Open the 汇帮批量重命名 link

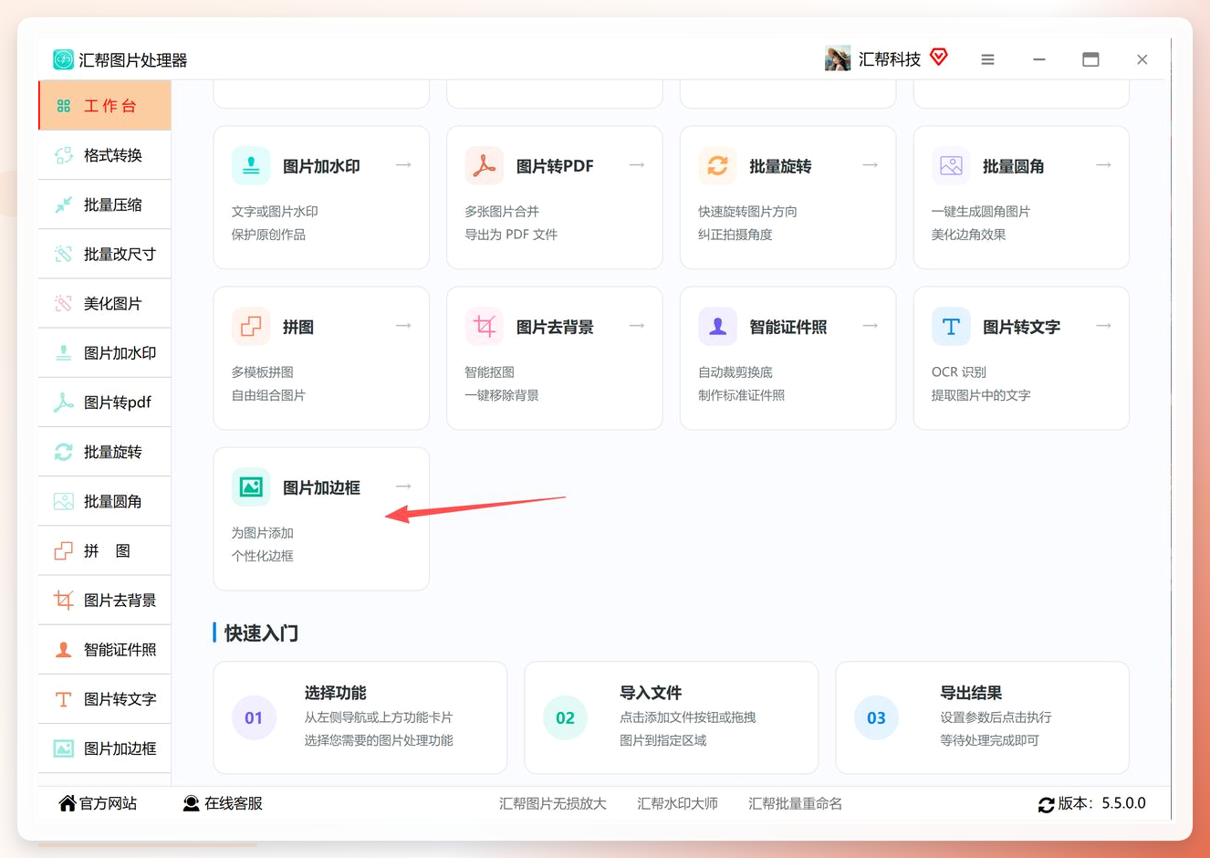click(x=795, y=803)
